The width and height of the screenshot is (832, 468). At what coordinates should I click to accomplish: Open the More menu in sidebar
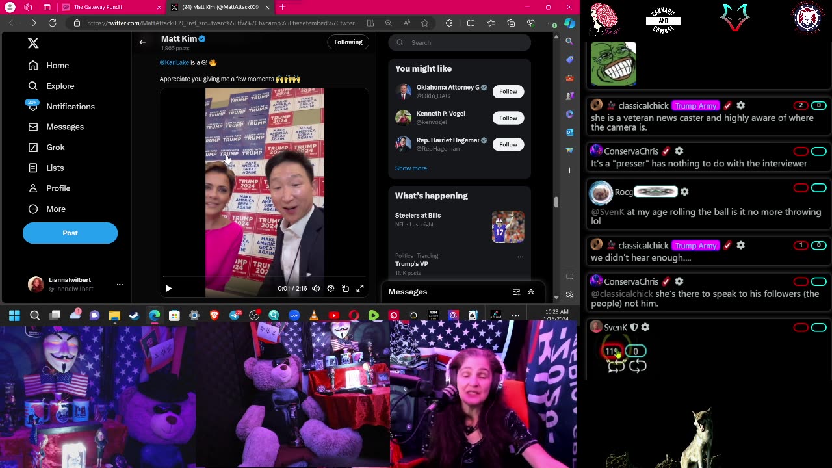point(47,209)
